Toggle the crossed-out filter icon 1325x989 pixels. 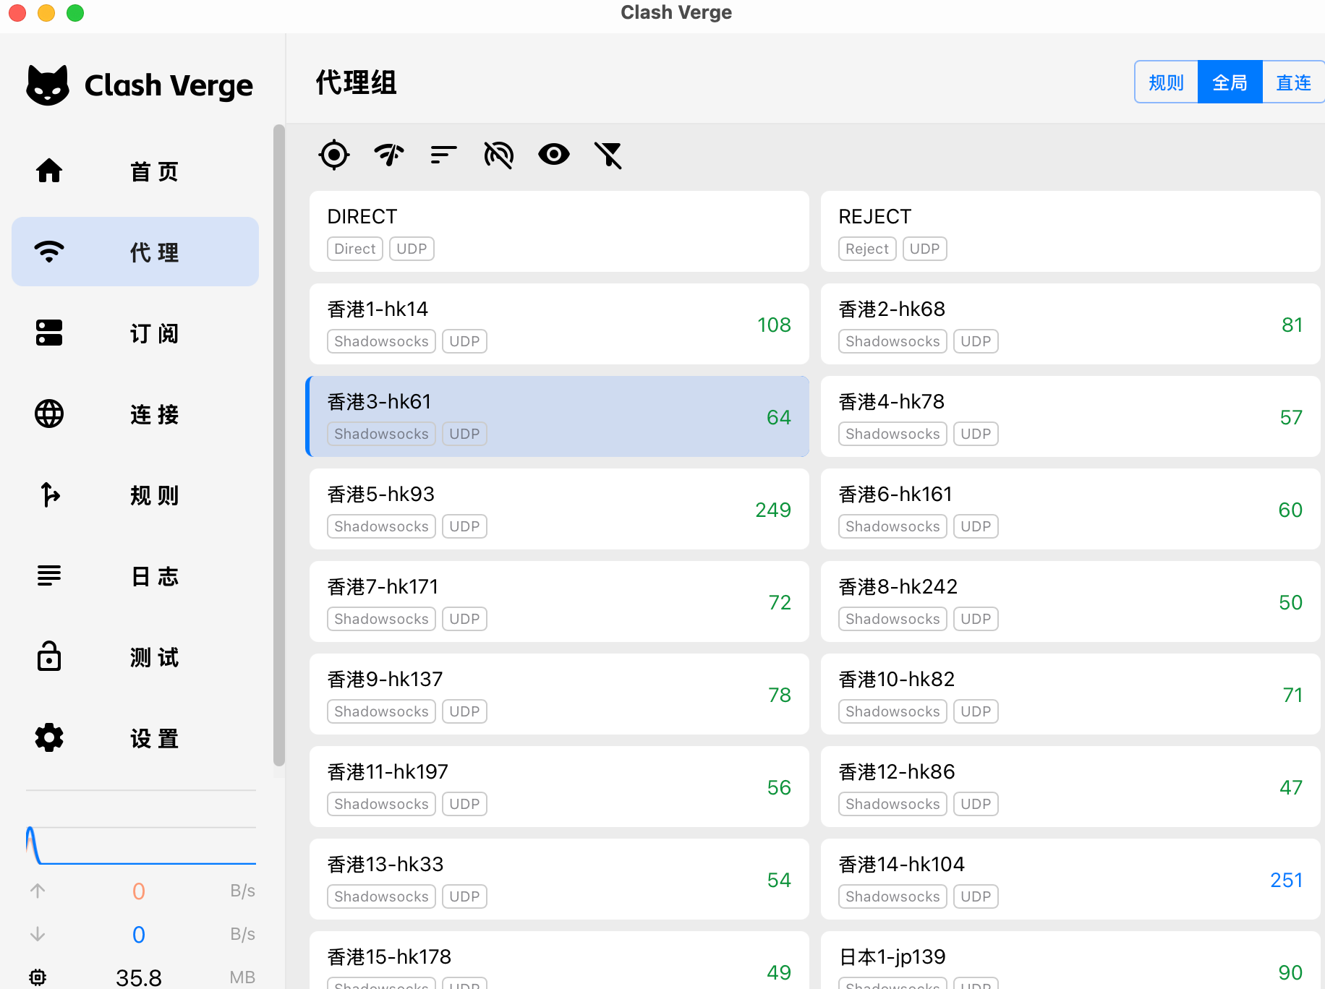[x=608, y=155]
